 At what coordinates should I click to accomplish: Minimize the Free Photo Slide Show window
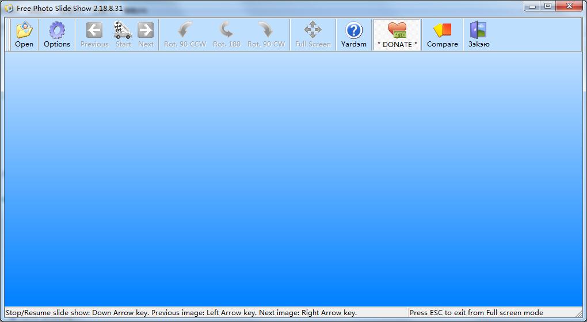532,6
